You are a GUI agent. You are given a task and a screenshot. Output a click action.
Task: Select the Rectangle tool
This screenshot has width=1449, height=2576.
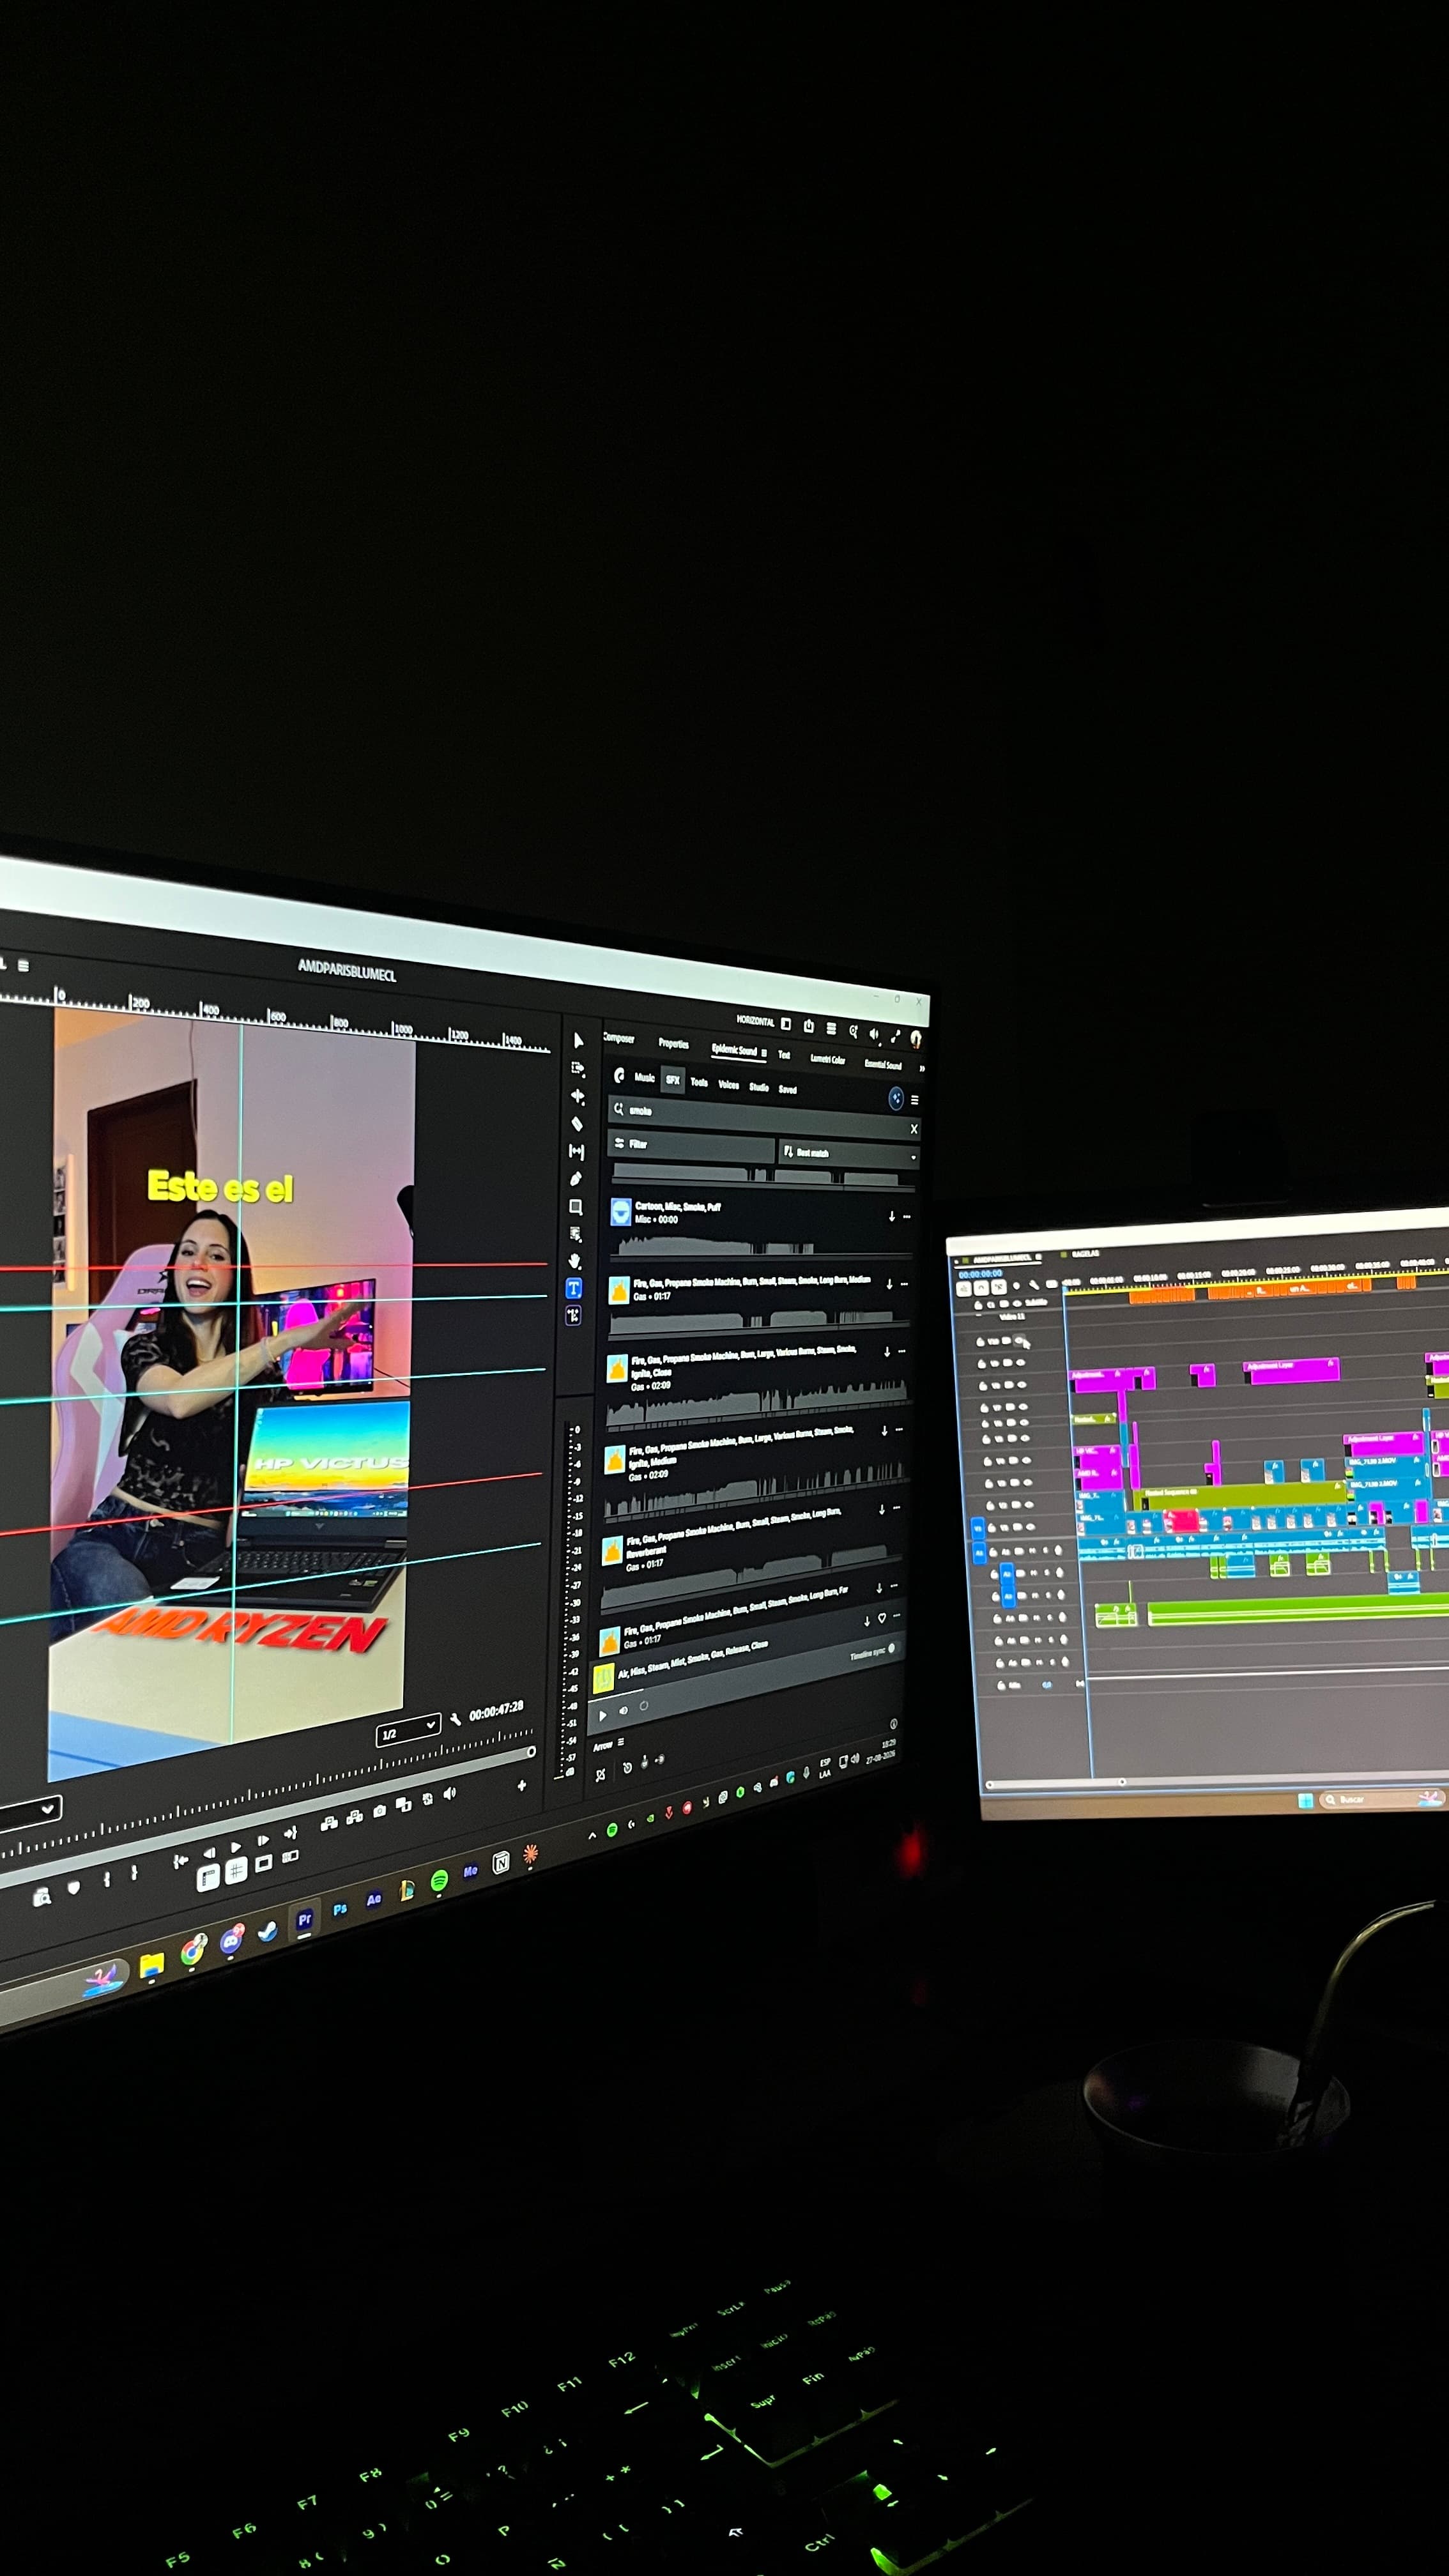576,1207
